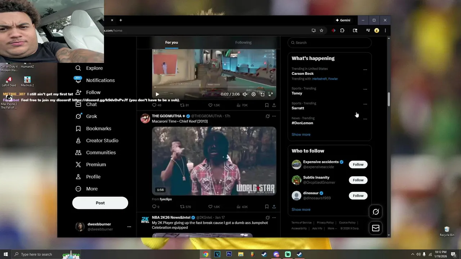Bookmark this page with the star icon
461x259 pixels.
[x=322, y=31]
